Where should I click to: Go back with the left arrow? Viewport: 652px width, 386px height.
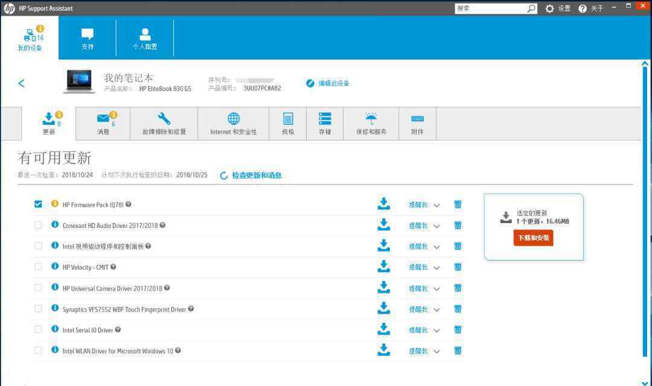click(x=22, y=83)
